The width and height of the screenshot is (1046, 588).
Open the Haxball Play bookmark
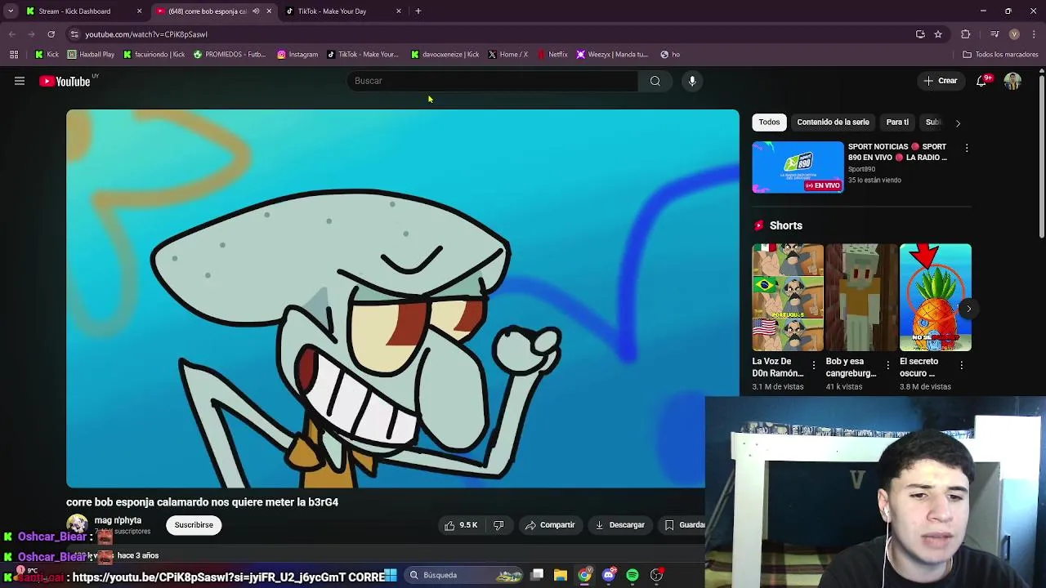91,55
